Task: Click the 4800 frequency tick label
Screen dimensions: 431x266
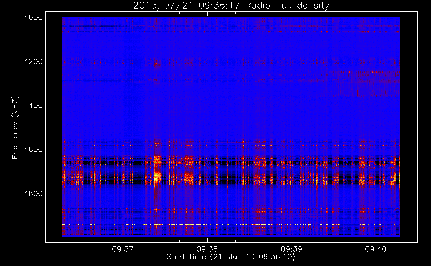Action: tap(33, 193)
